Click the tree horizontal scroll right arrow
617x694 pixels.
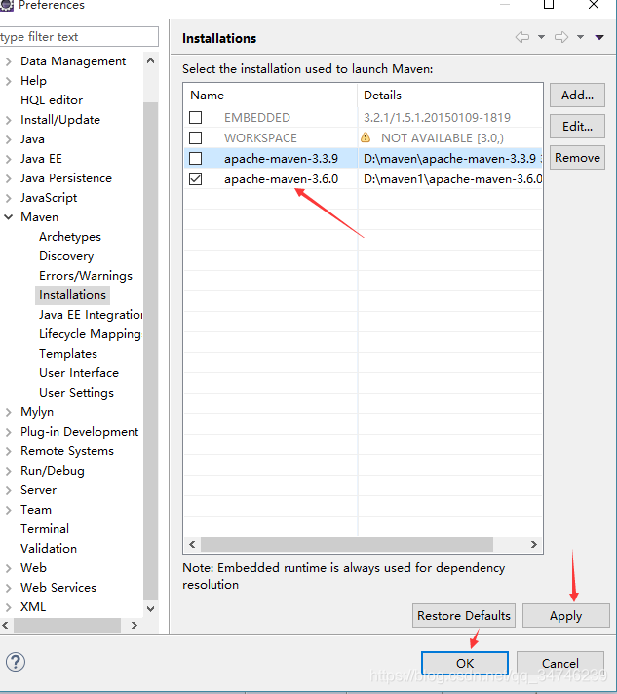click(135, 625)
